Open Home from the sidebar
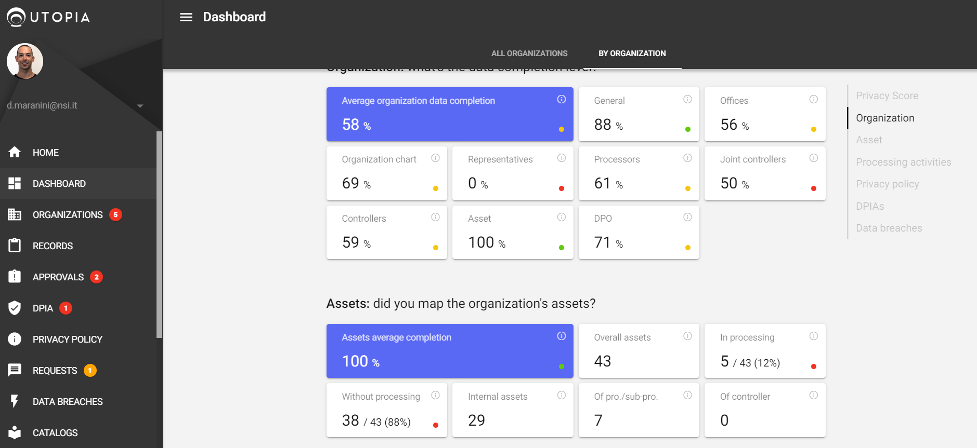The height and width of the screenshot is (448, 977). click(78, 152)
